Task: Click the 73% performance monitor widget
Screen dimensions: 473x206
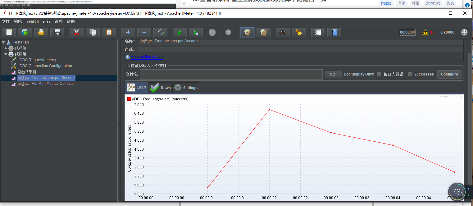Action: [457, 192]
